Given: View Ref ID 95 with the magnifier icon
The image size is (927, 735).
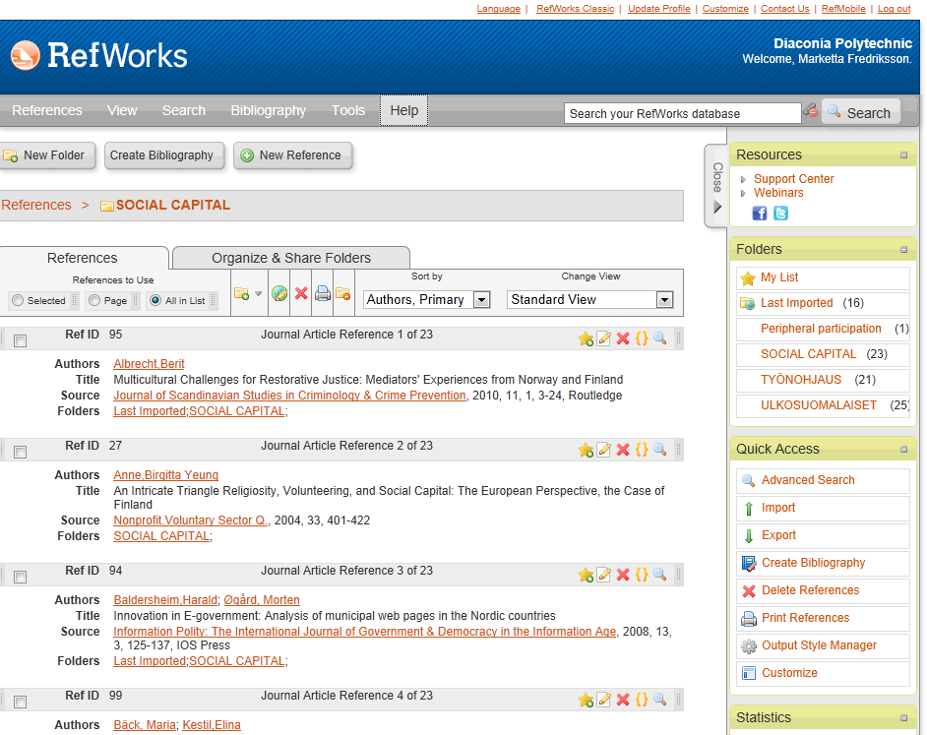Looking at the screenshot, I should coord(659,338).
